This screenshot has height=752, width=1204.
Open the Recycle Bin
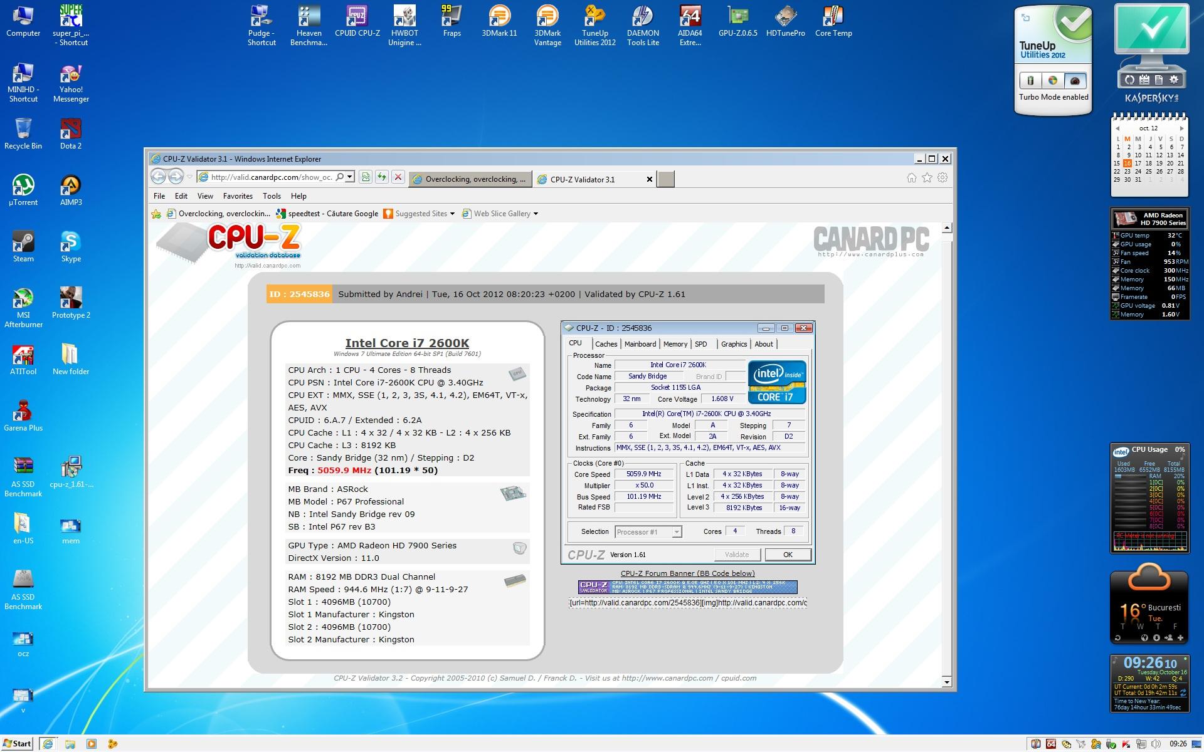[23, 134]
